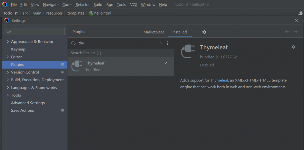Open the Navigate menu
The height and width of the screenshot is (150, 304).
click(x=50, y=4)
